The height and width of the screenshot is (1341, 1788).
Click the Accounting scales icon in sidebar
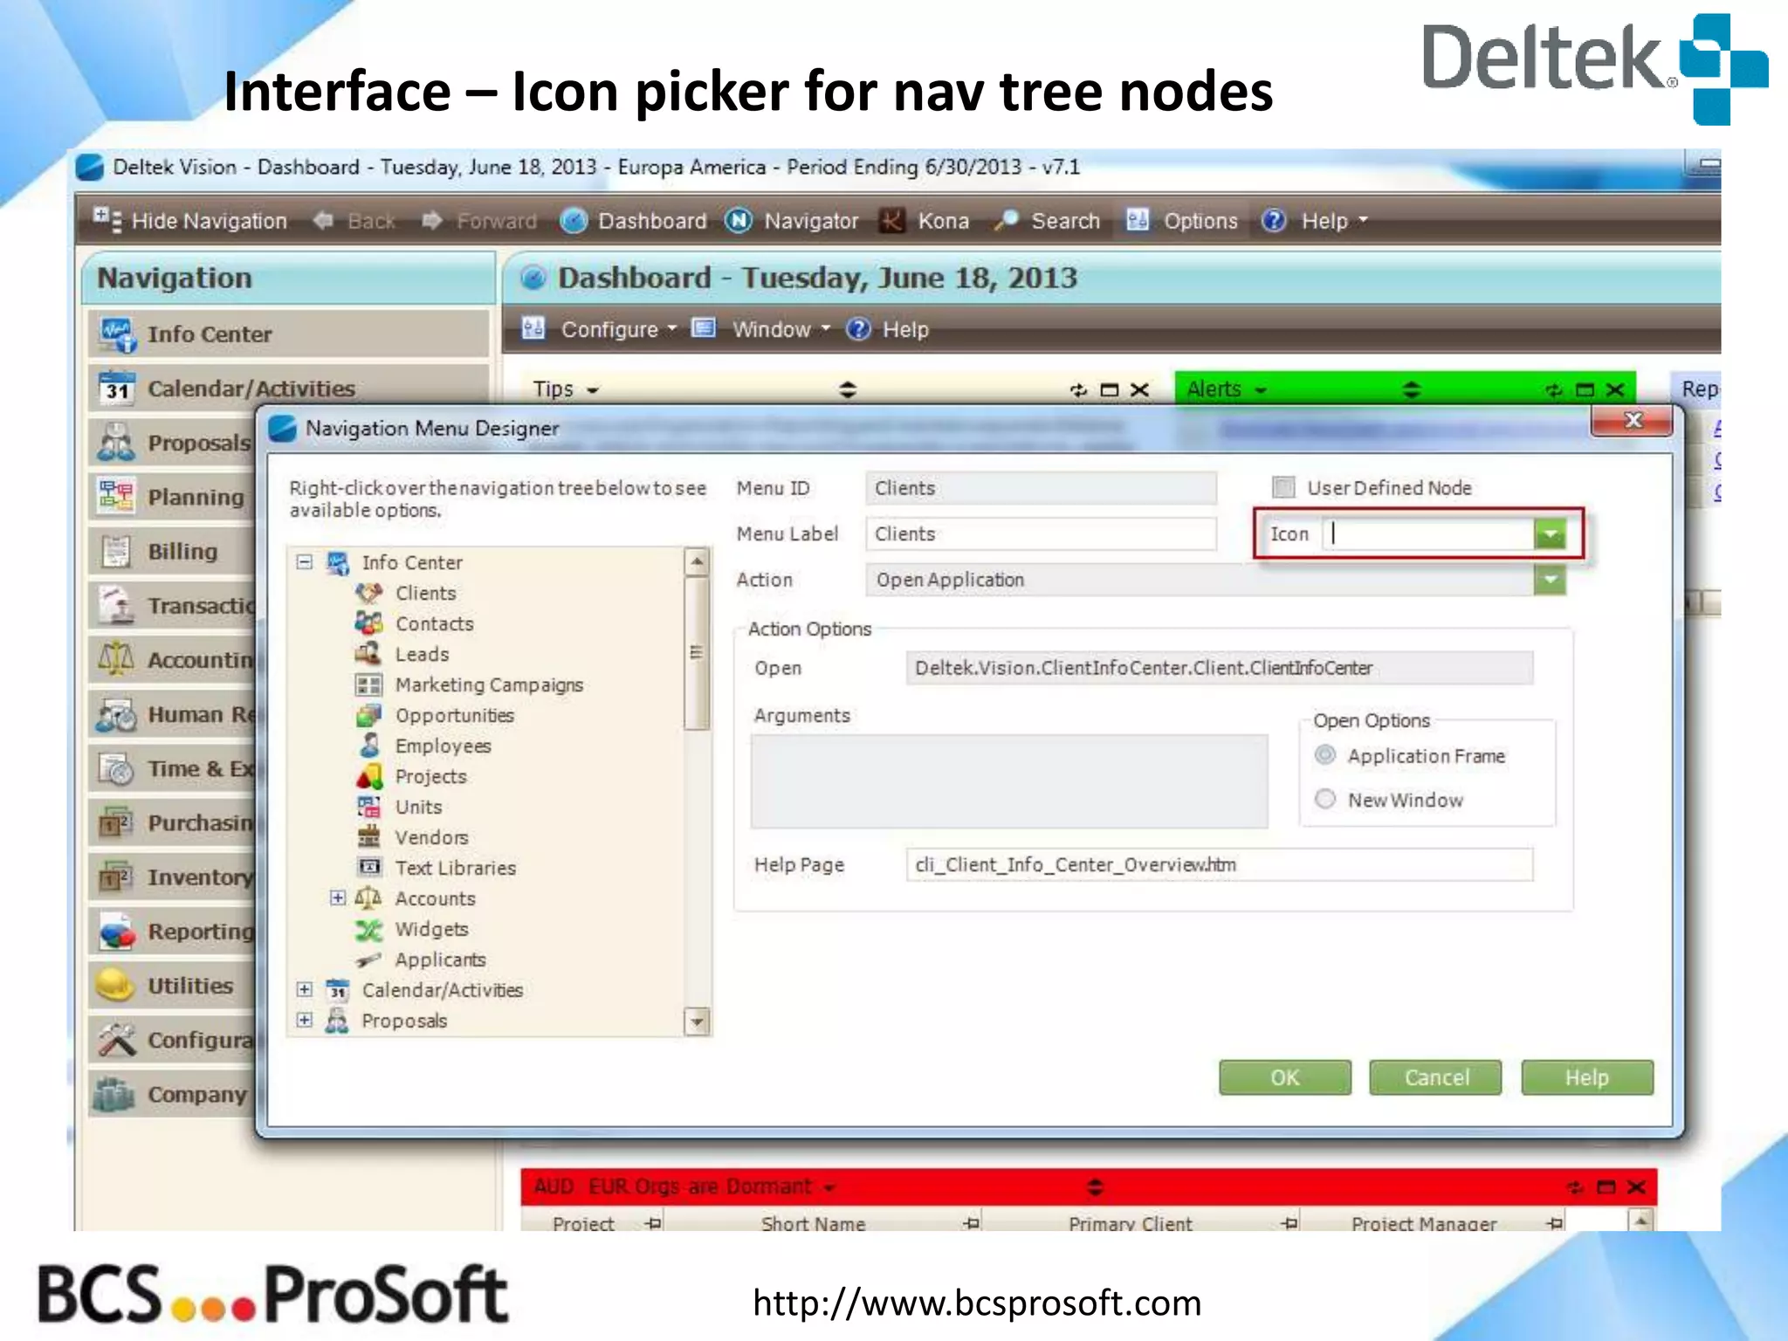tap(116, 659)
